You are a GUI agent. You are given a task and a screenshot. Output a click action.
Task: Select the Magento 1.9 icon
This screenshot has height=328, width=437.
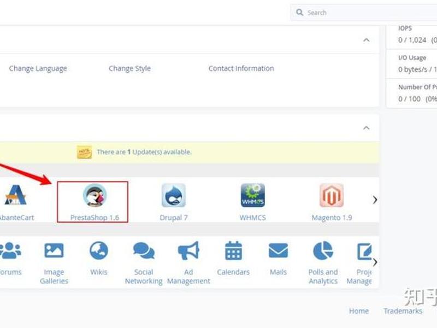point(332,195)
